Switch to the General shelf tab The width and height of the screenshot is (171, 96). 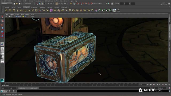7,7
